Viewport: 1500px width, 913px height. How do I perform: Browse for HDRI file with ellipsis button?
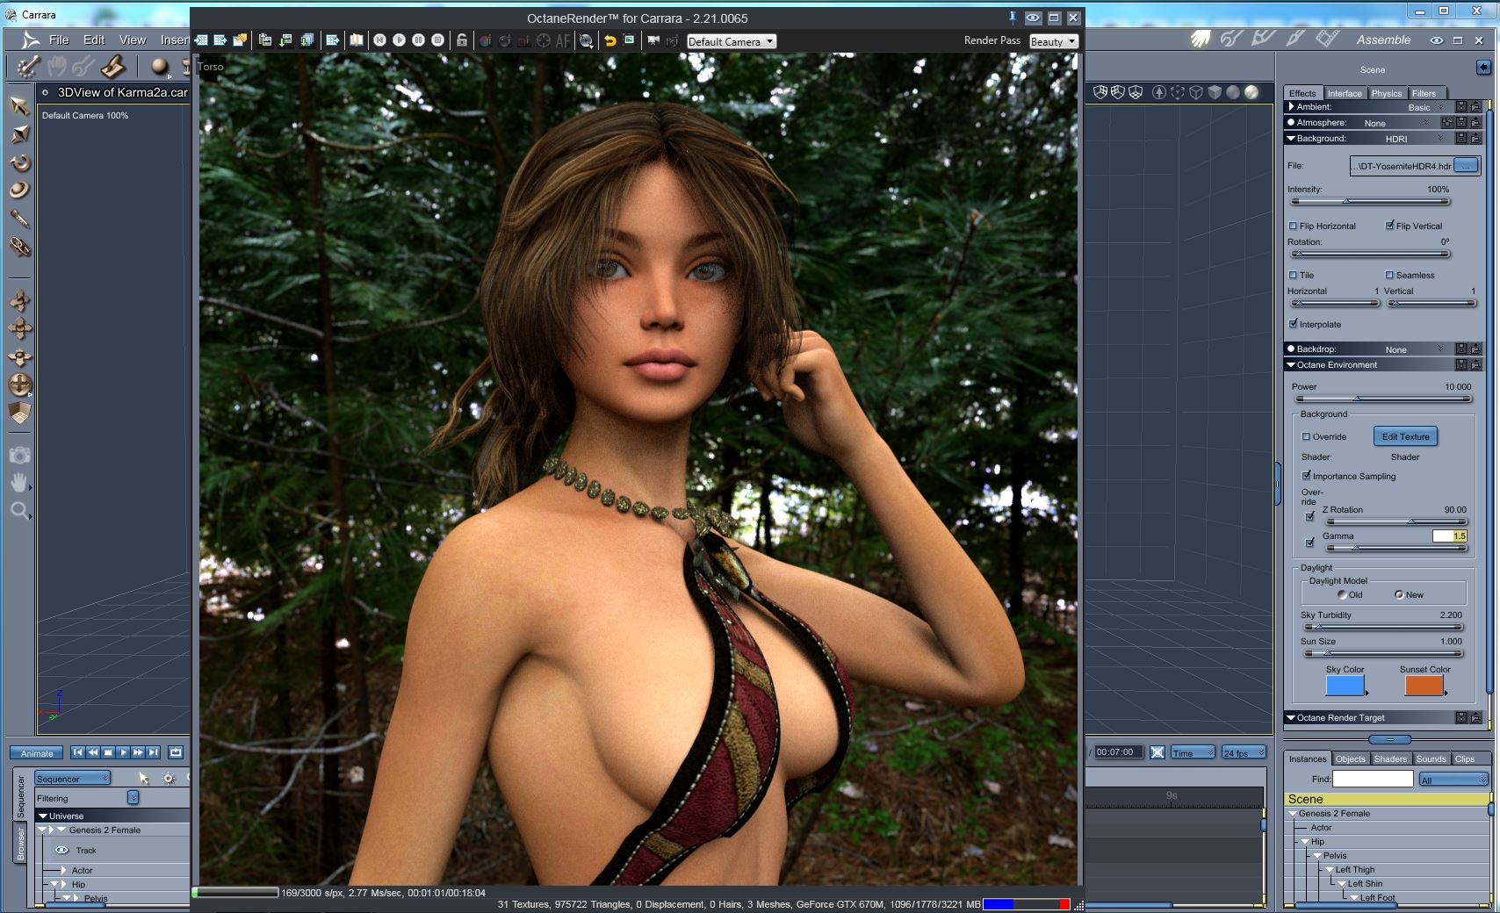(1466, 165)
